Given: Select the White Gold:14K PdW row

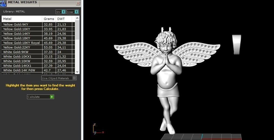Looking at the screenshot, I should [38, 70].
